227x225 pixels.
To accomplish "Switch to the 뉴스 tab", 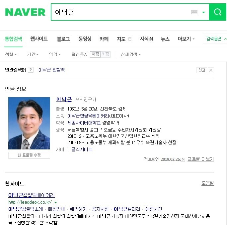I will [x=165, y=39].
